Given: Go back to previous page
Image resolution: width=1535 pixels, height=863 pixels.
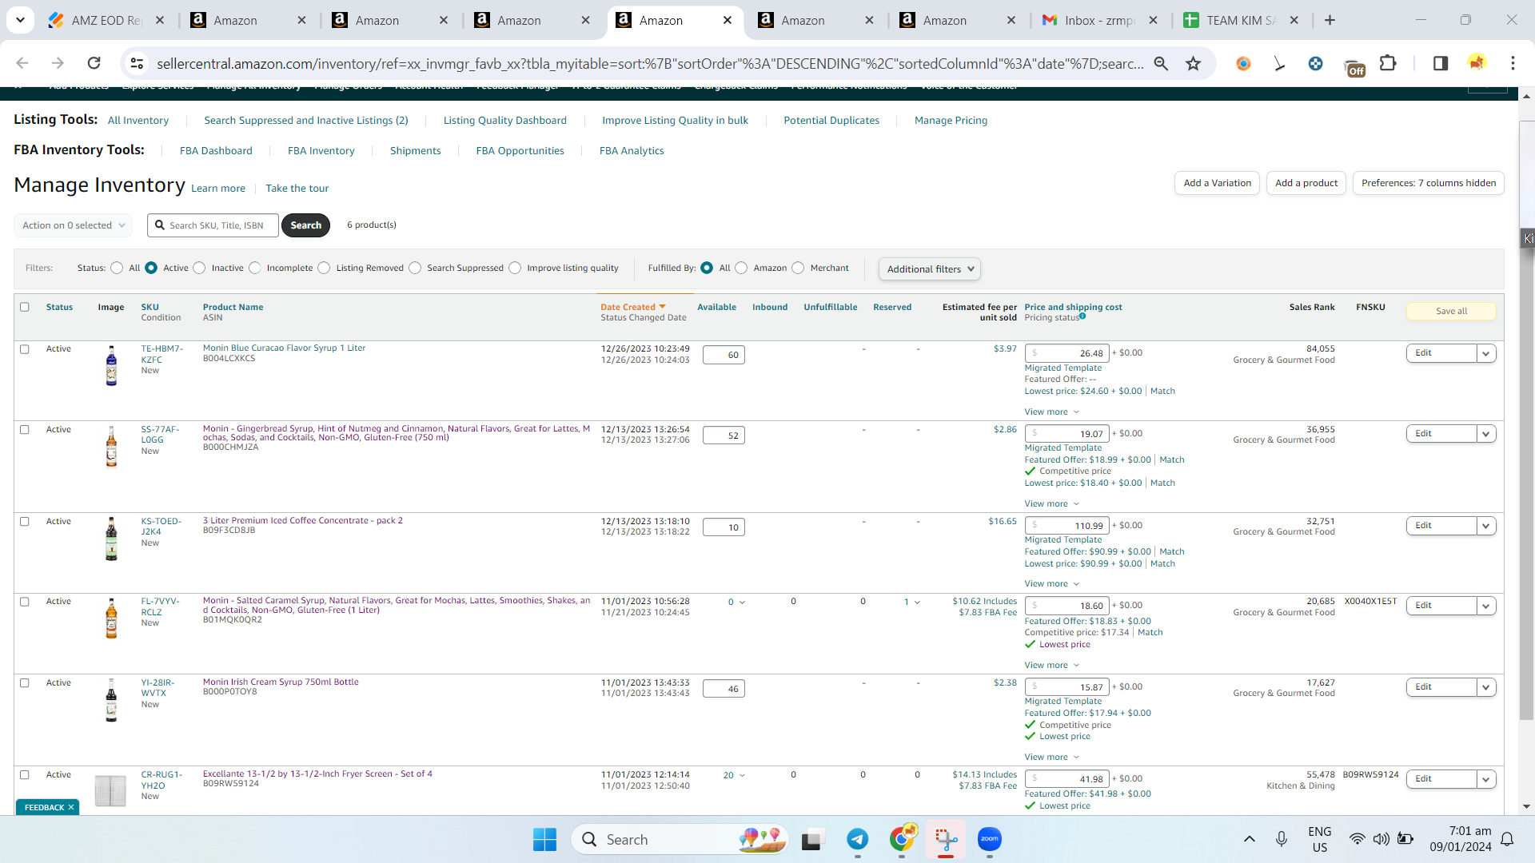Looking at the screenshot, I should 22,63.
